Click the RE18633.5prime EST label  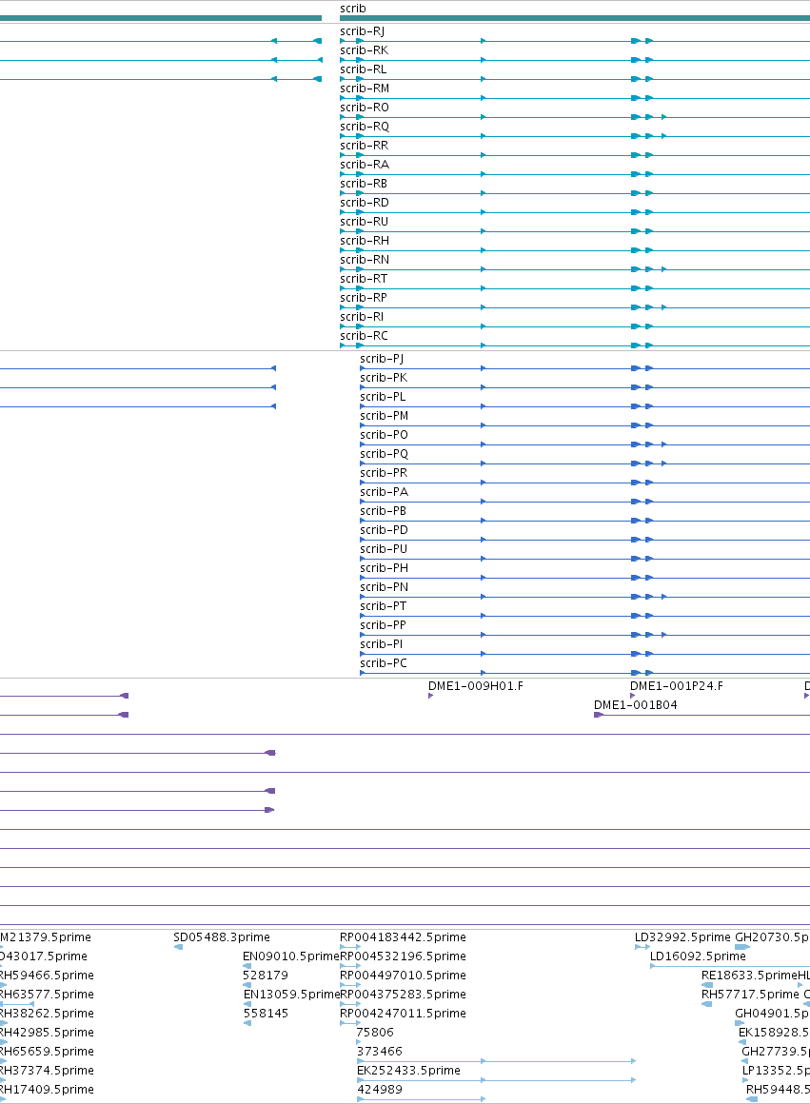click(x=749, y=976)
